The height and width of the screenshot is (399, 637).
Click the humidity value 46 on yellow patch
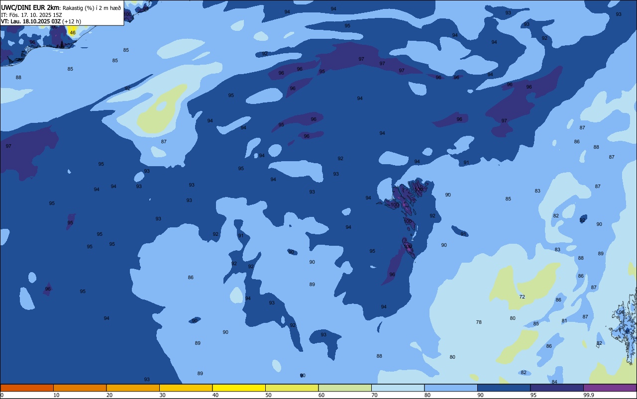tap(73, 33)
